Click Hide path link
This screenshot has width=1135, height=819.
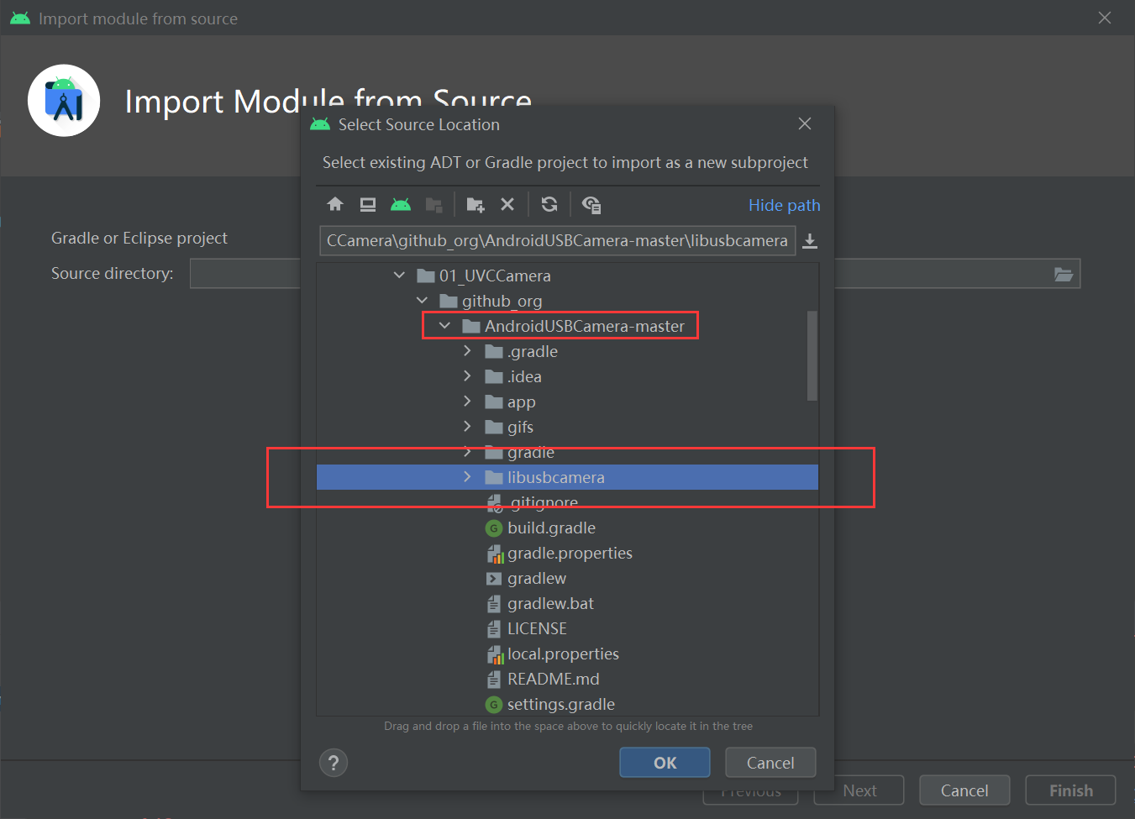click(x=784, y=206)
